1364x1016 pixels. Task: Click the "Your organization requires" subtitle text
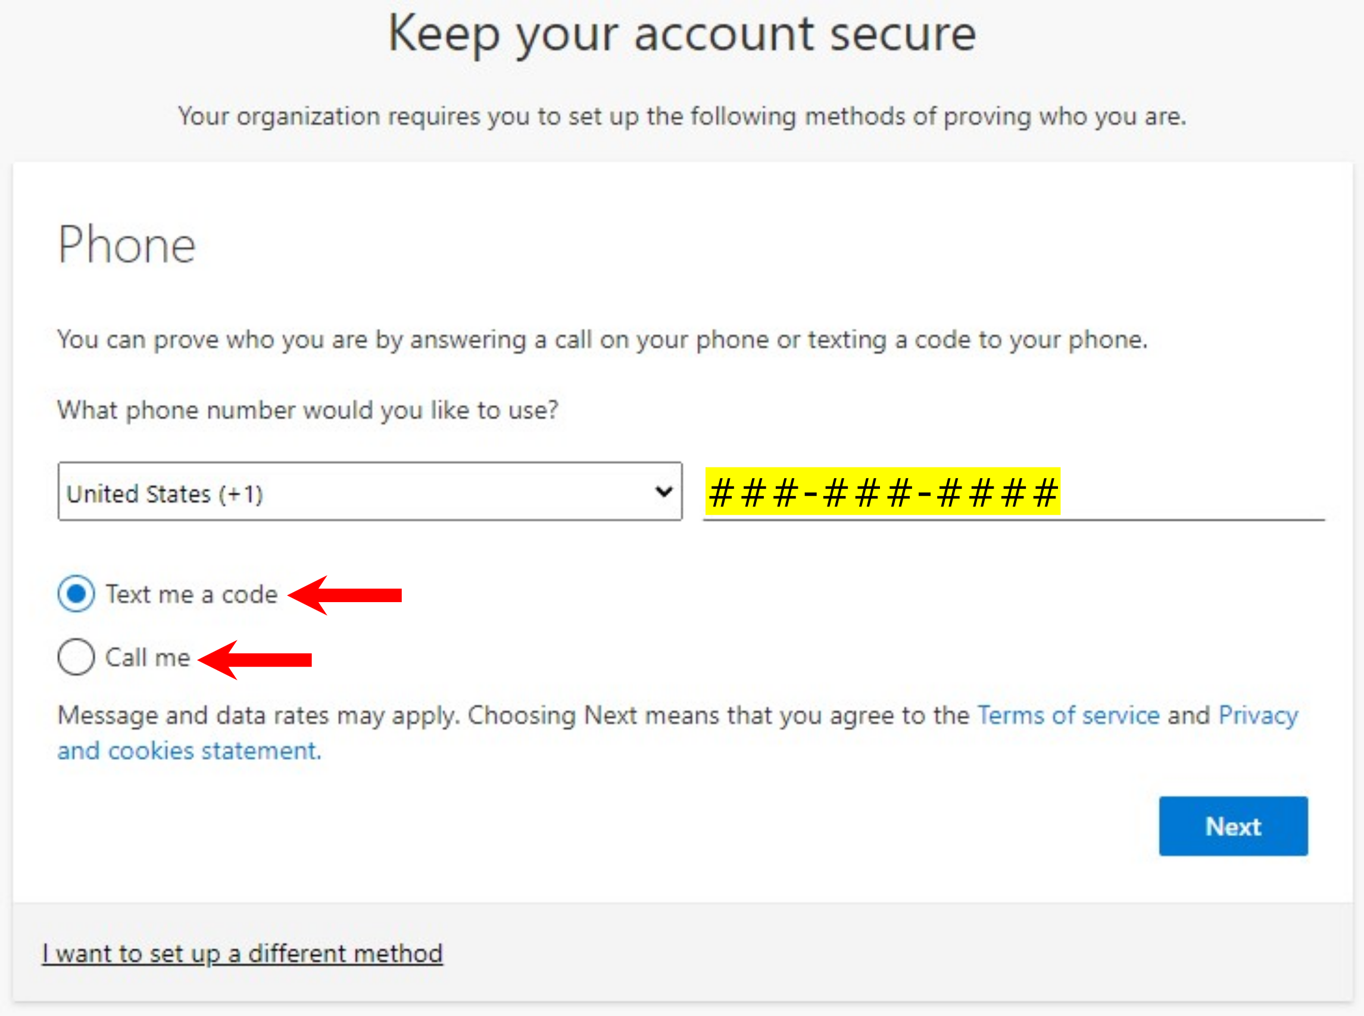click(x=682, y=116)
